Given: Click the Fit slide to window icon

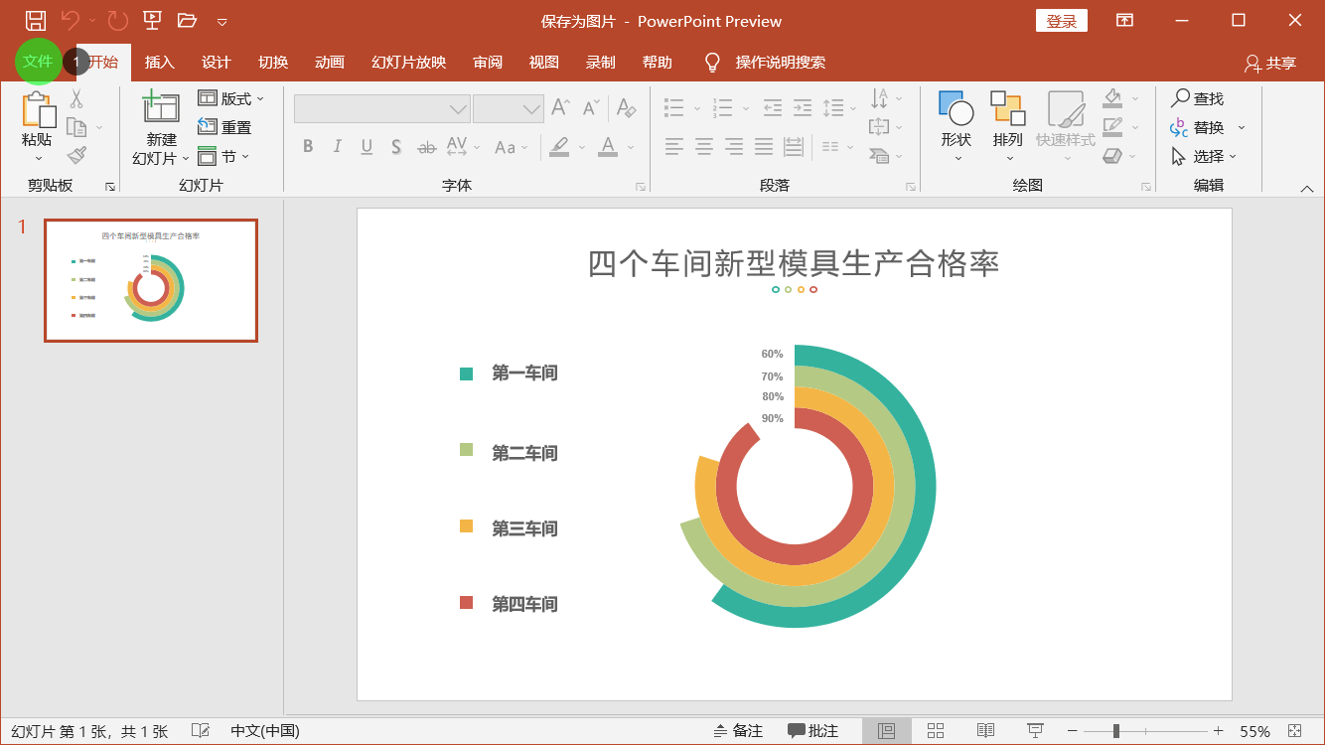Looking at the screenshot, I should point(1294,731).
